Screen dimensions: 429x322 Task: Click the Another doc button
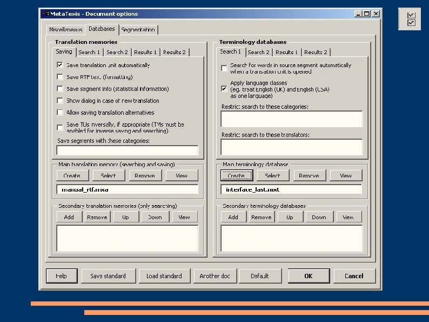215,276
